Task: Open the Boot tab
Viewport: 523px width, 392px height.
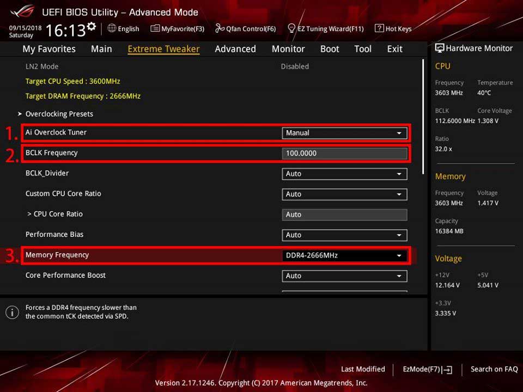Action: (x=330, y=49)
